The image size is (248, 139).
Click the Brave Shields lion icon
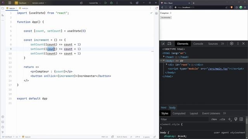(232, 7)
